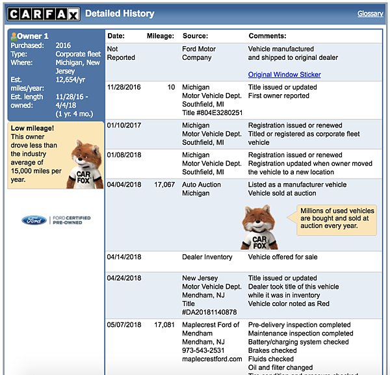Image resolution: width=390 pixels, height=375 pixels.
Task: Select the 11/28/2016 date cell
Action: click(124, 87)
